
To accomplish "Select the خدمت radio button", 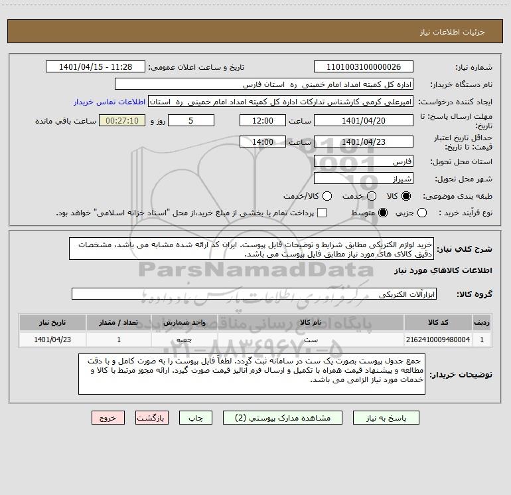I will point(372,196).
